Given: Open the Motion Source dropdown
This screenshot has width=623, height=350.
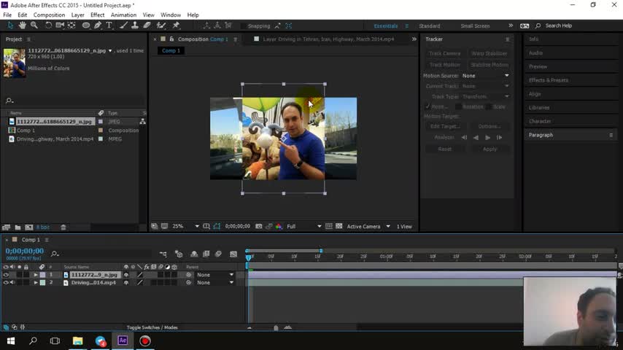Looking at the screenshot, I should [x=485, y=76].
